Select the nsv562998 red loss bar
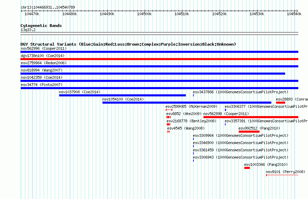 251,117
